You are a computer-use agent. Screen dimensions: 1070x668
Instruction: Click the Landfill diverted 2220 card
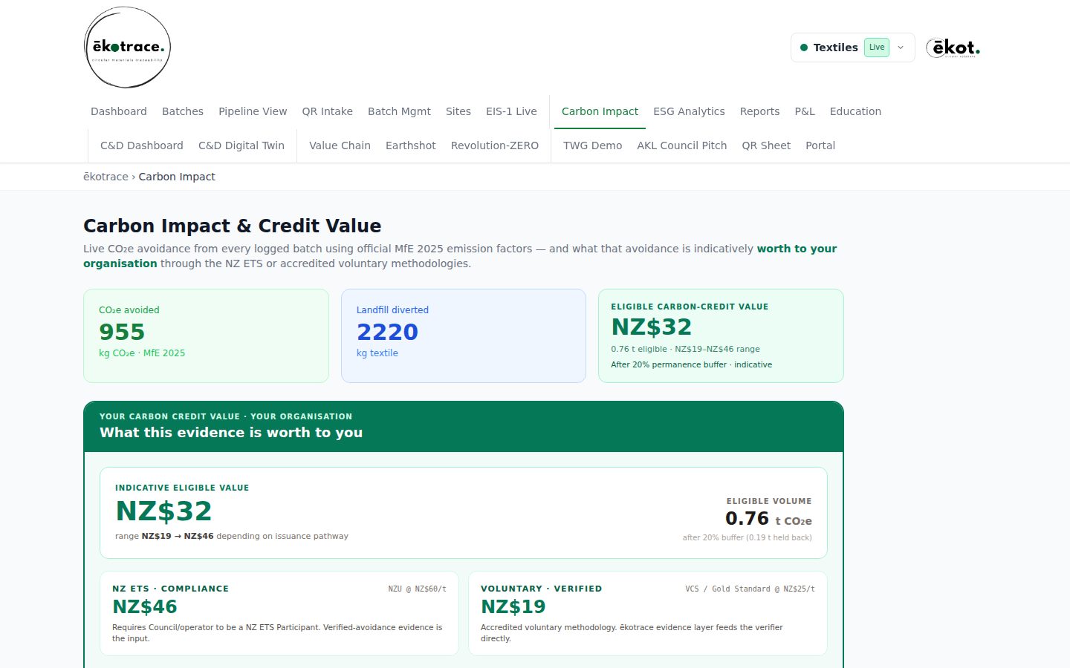coord(464,335)
